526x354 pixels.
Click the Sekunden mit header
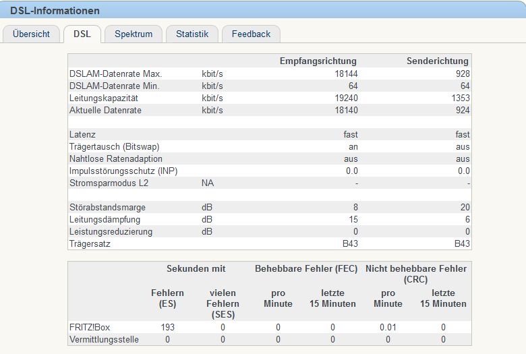pyautogui.click(x=196, y=269)
